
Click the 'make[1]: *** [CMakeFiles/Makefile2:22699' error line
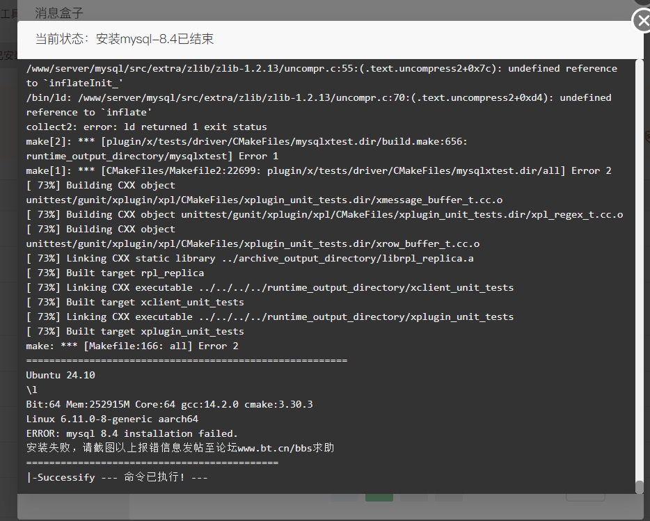point(318,170)
